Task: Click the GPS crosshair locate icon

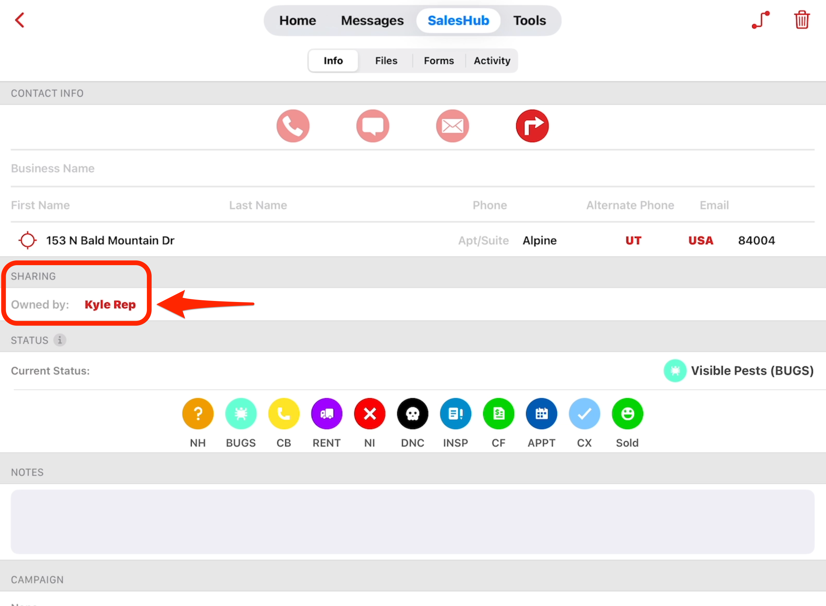Action: coord(27,240)
